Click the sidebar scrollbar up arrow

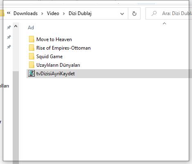[x=16, y=26]
